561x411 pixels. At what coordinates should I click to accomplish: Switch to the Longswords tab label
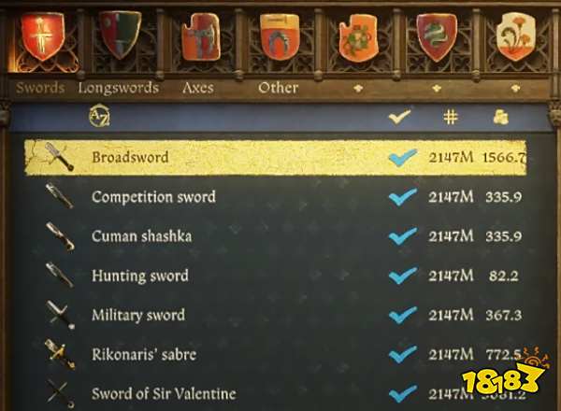119,88
